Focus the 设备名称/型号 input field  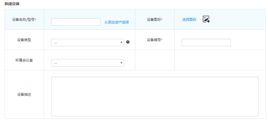point(76,22)
